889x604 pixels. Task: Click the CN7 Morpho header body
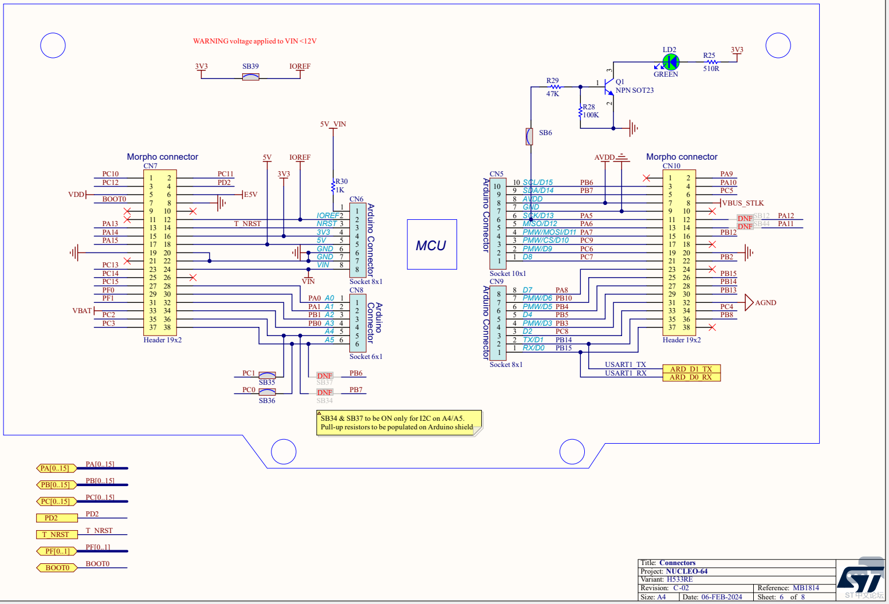coord(160,252)
